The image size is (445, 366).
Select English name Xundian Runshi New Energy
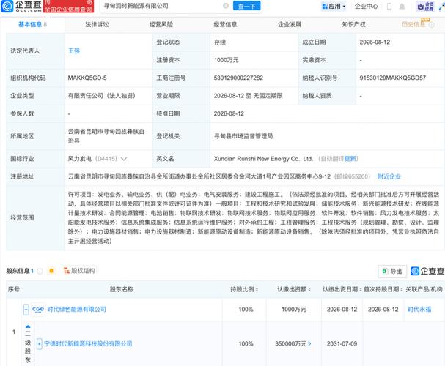pyautogui.click(x=263, y=159)
